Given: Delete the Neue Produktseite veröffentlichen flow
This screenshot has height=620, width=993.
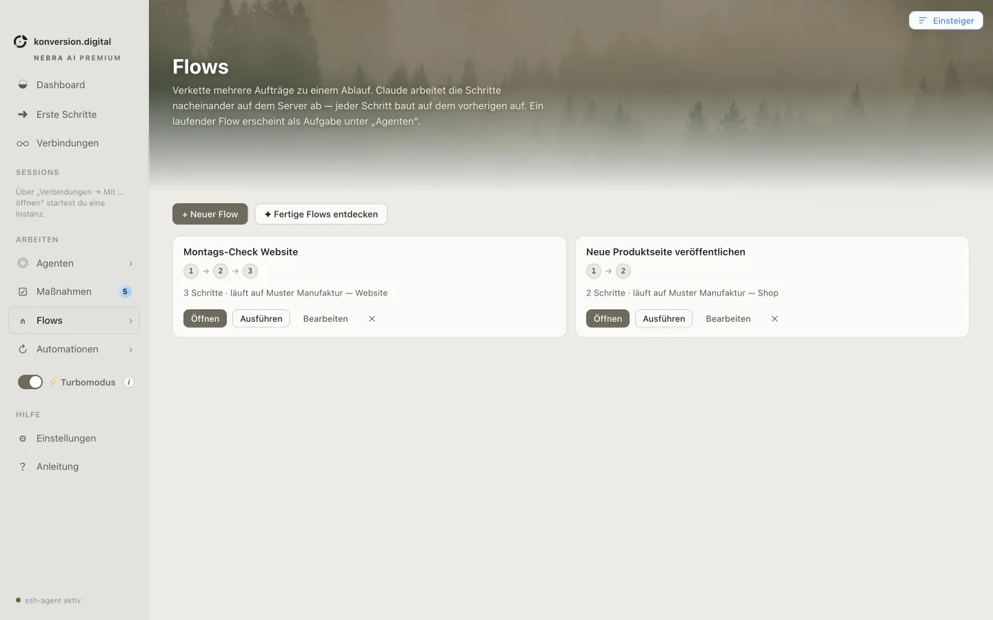Looking at the screenshot, I should click(774, 319).
